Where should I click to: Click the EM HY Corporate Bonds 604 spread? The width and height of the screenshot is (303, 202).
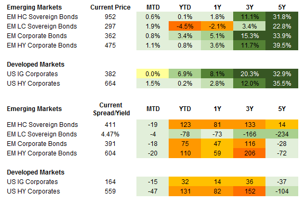(110, 153)
